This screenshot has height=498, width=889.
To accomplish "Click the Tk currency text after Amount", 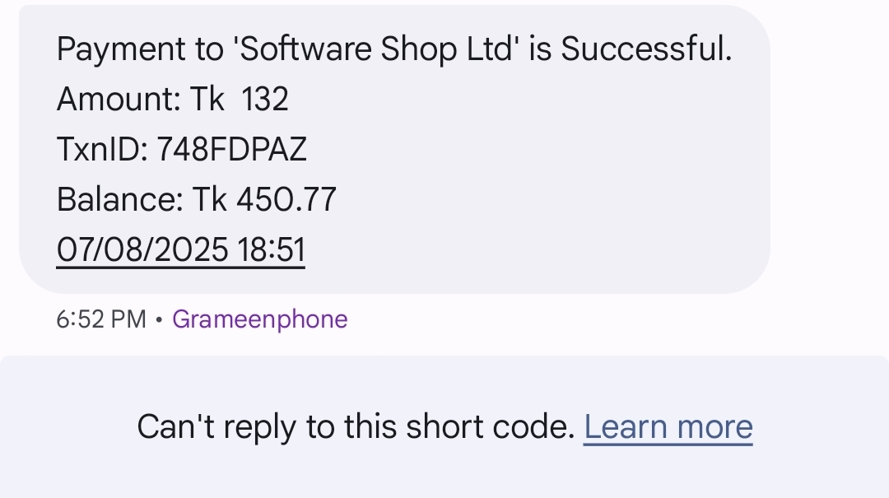I will coord(207,100).
